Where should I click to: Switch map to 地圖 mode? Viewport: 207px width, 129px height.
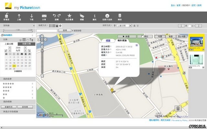pos(160,36)
